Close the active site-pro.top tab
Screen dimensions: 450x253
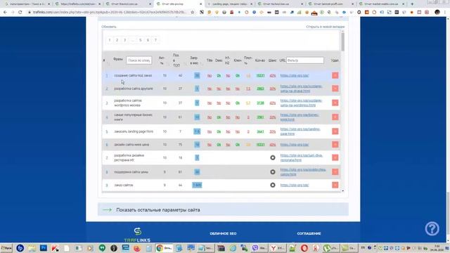pyautogui.click(x=200, y=4)
